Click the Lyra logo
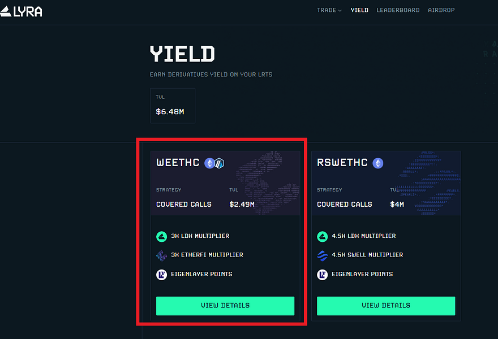 (x=22, y=11)
